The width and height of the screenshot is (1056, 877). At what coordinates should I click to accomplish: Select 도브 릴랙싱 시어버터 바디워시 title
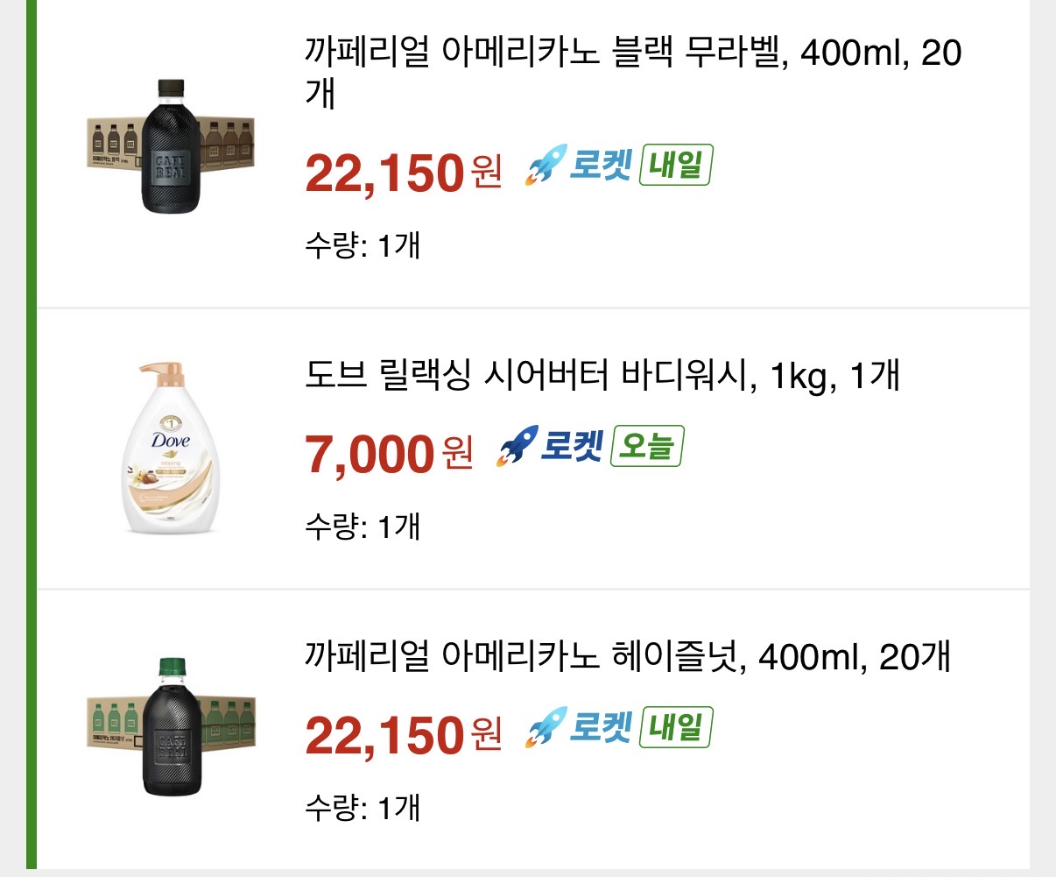602,376
